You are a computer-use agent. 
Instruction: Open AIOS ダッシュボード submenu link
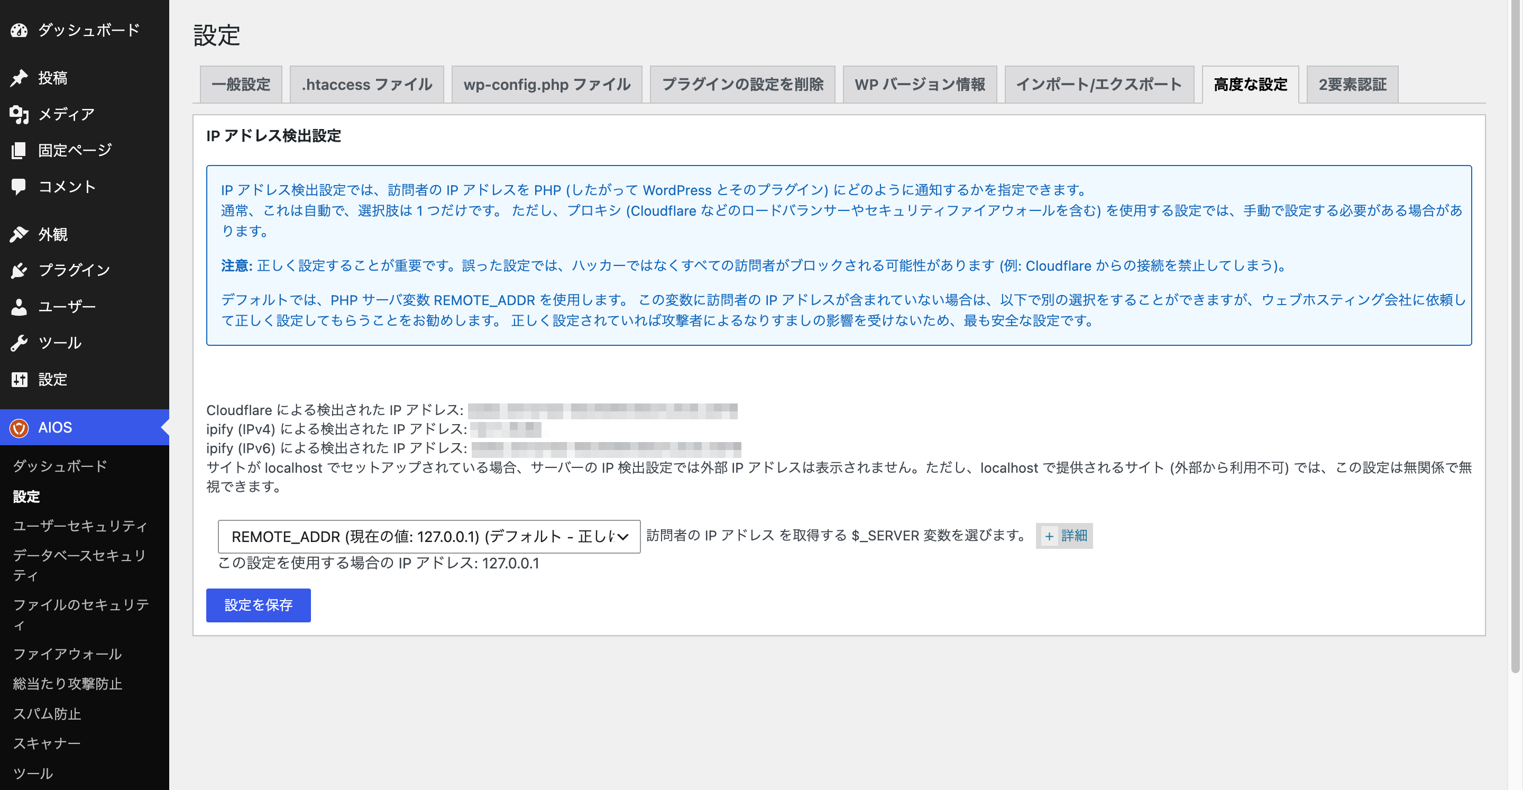(x=60, y=466)
